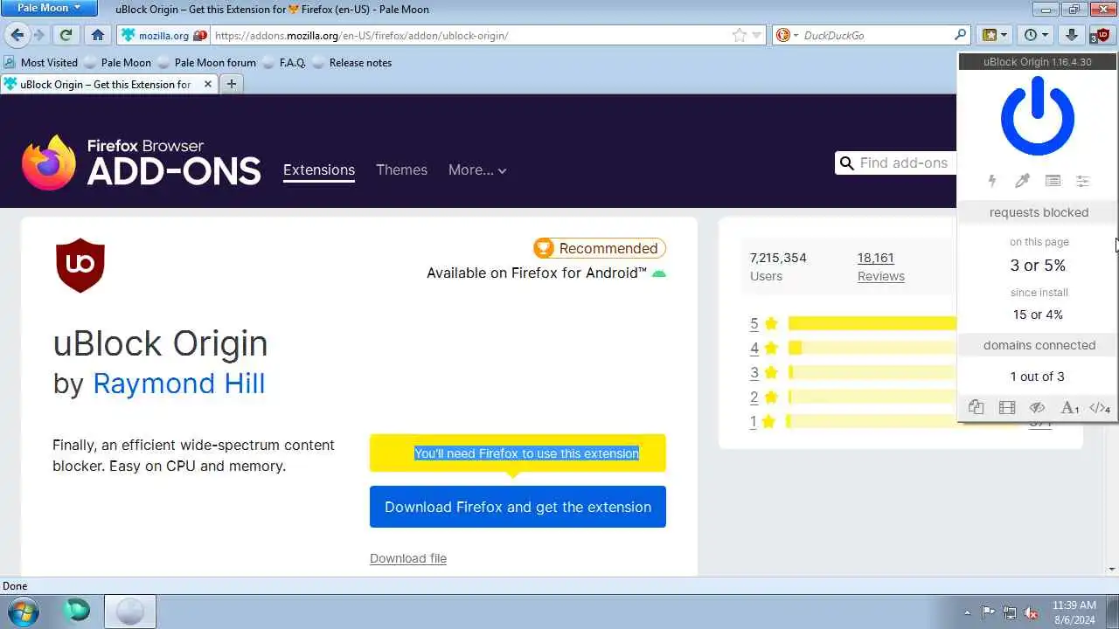Click the 4 star rating bar
The image size is (1119, 629).
click(x=871, y=348)
